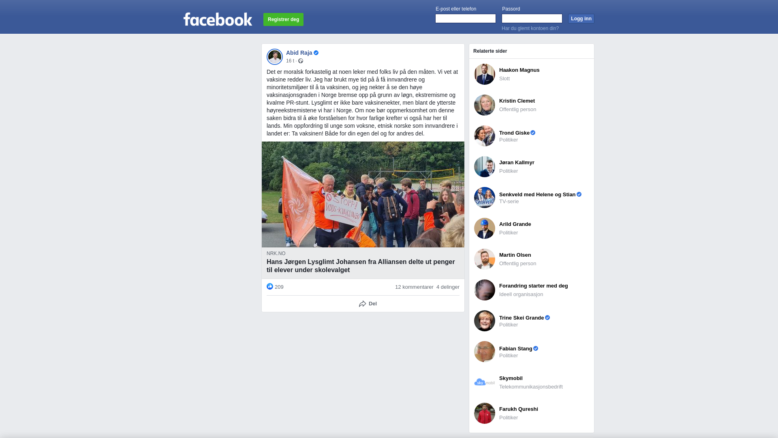Open Abid Raja's profile picture
778x438 pixels.
click(x=275, y=57)
